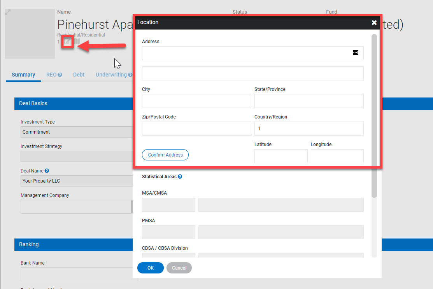Screen dimensions: 433x289
Task: Click the Zip/Postal Code field
Action: tap(196, 129)
